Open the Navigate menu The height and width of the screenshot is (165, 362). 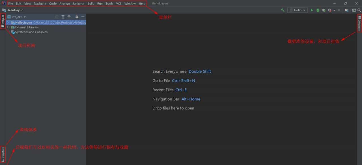pyautogui.click(x=40, y=3)
